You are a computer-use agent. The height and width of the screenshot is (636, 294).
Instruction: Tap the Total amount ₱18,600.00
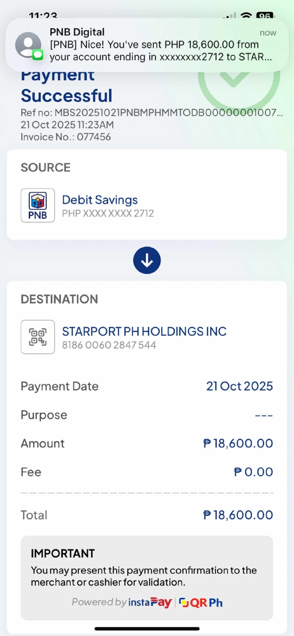(238, 515)
